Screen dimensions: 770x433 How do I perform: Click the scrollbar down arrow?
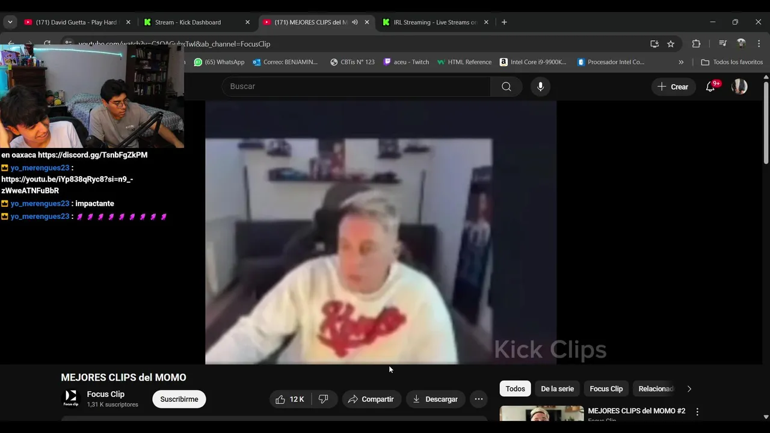766,417
